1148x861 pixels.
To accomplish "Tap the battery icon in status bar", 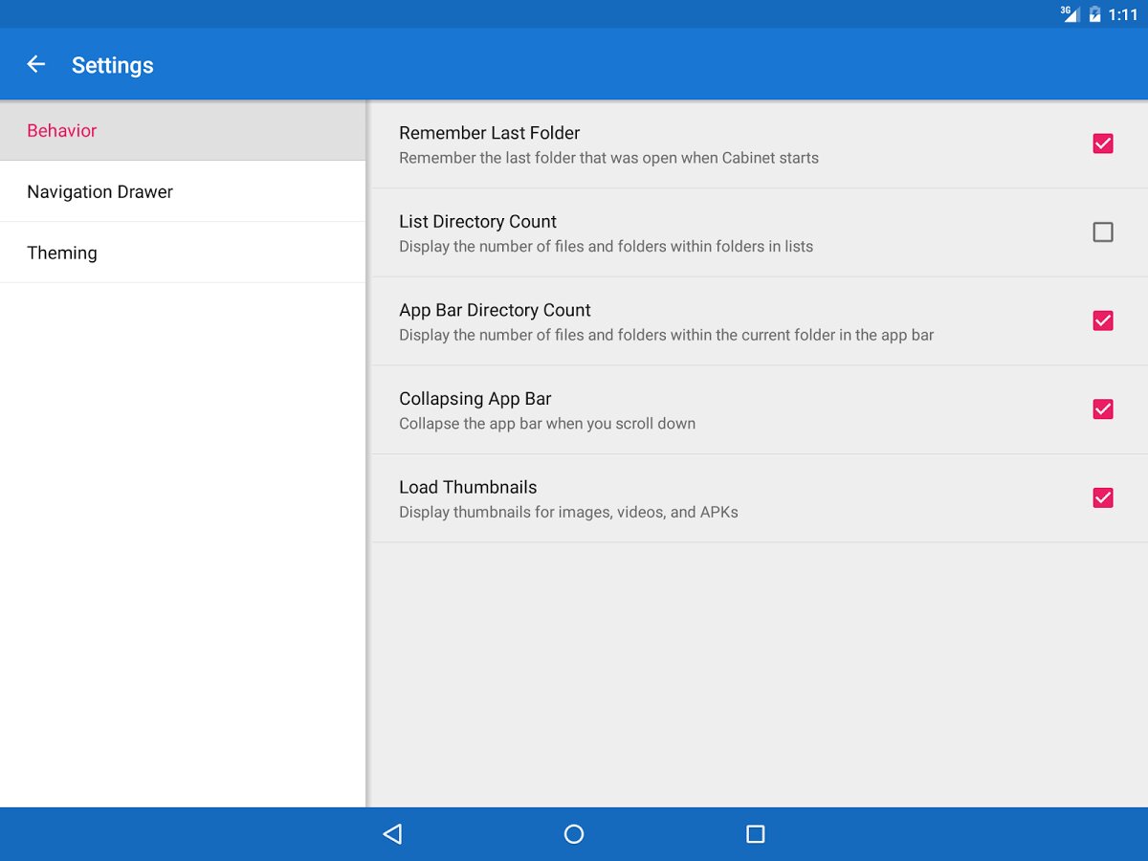I will point(1094,14).
